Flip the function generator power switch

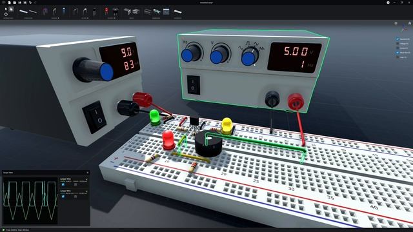194,84
